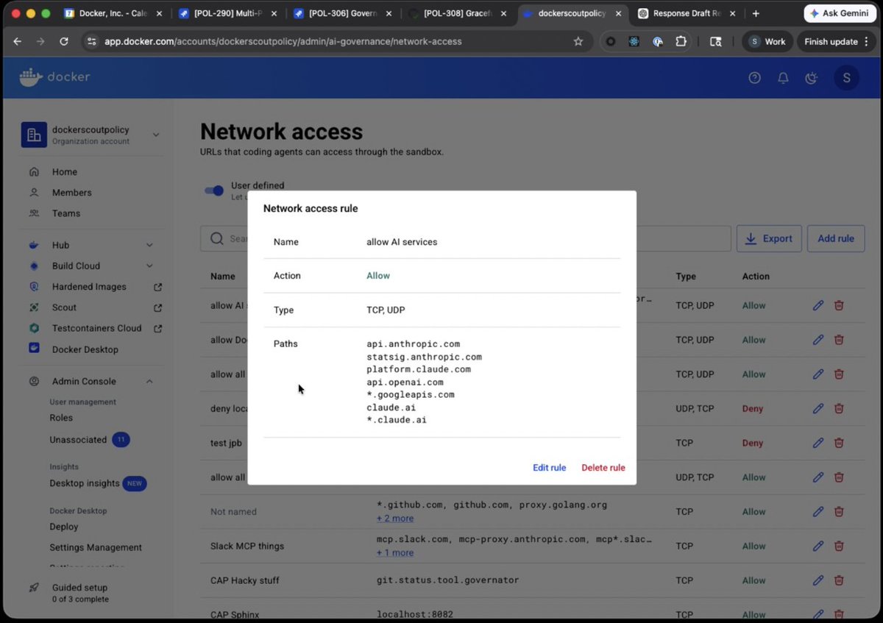883x623 pixels.
Task: Edit the 'Slack MCP things' rule pencil
Action: point(818,546)
